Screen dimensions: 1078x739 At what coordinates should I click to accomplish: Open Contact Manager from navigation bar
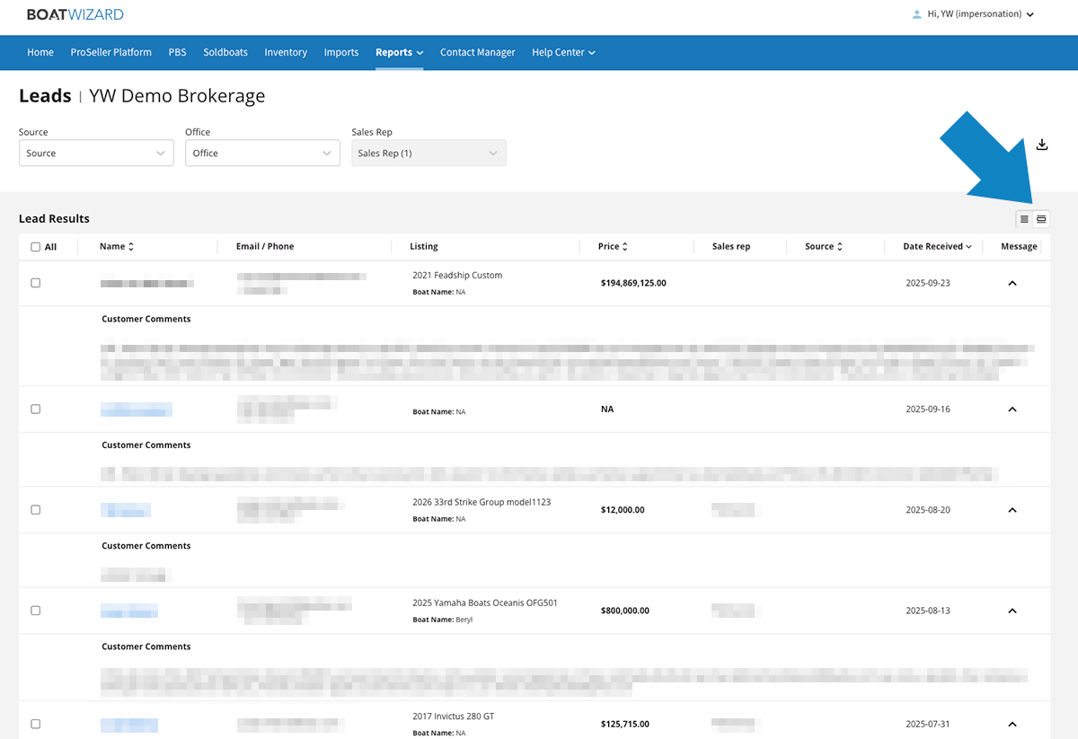477,52
